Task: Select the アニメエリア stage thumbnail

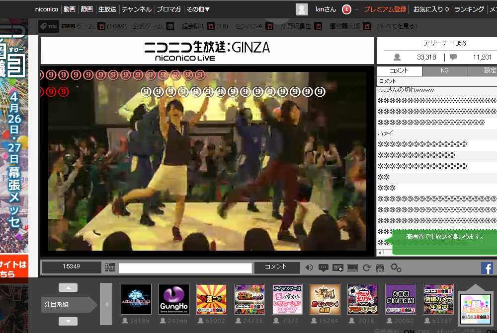Action: (x=363, y=299)
